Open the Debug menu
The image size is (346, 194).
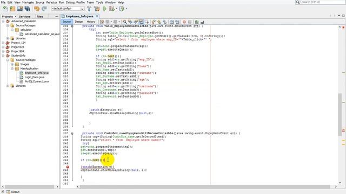70,2
